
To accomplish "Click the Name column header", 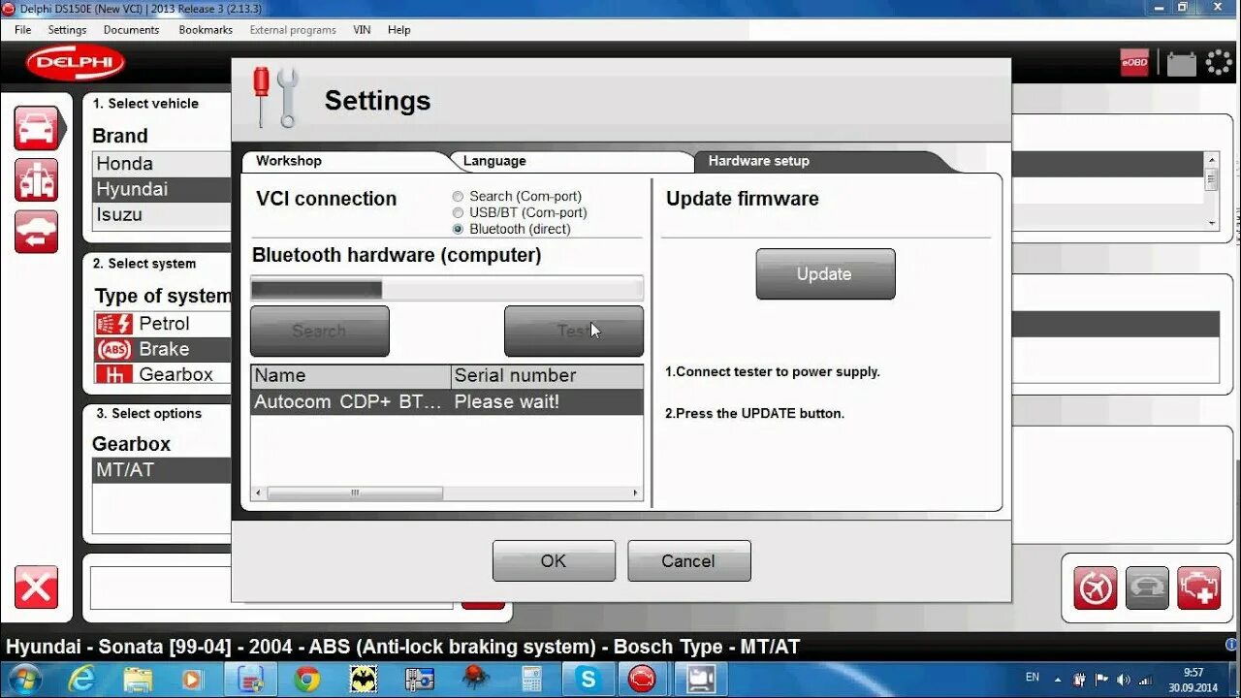I will 351,376.
